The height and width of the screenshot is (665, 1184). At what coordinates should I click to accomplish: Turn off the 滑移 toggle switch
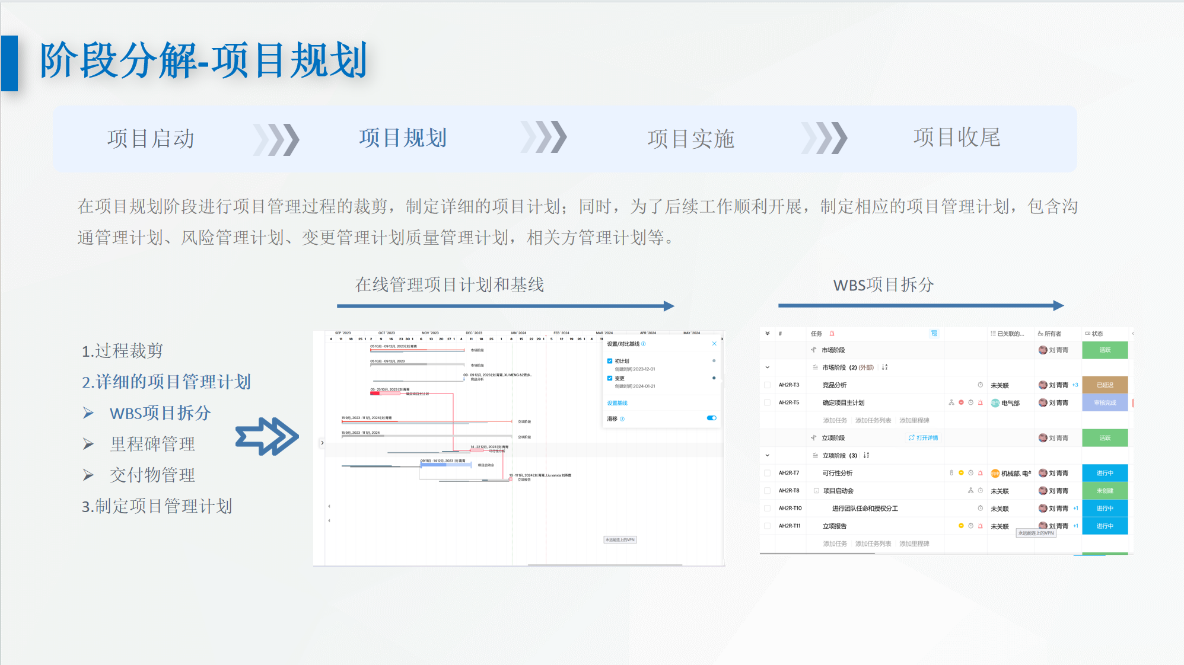click(711, 418)
